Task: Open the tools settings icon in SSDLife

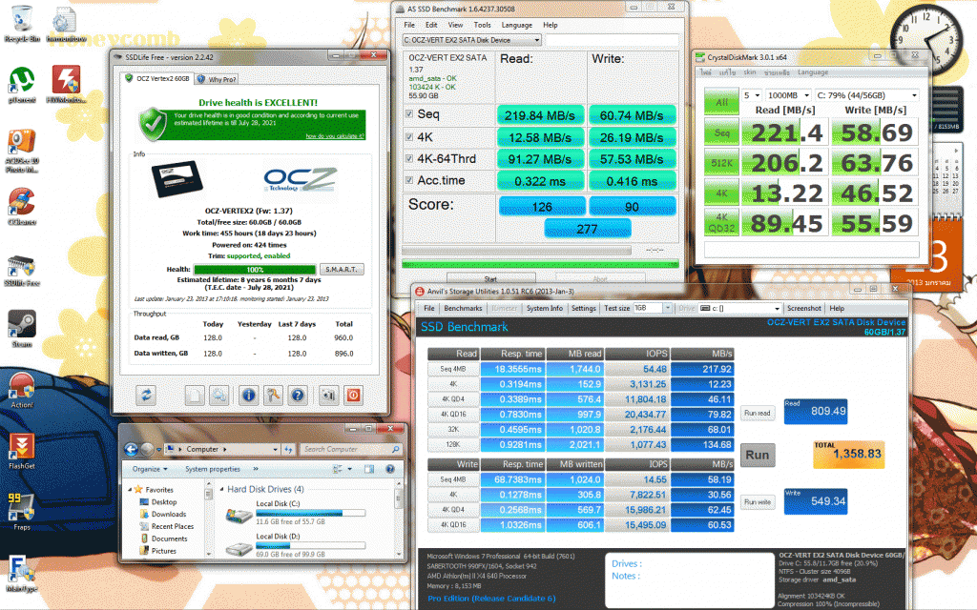Action: point(273,395)
